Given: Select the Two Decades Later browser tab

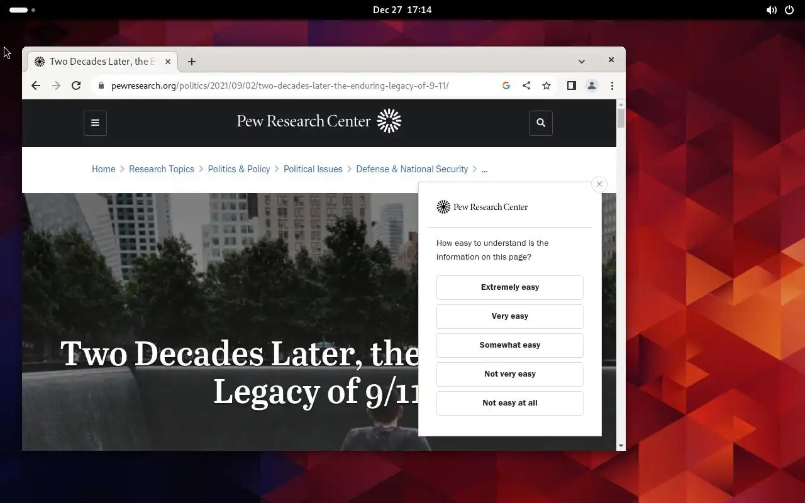Looking at the screenshot, I should [x=103, y=62].
